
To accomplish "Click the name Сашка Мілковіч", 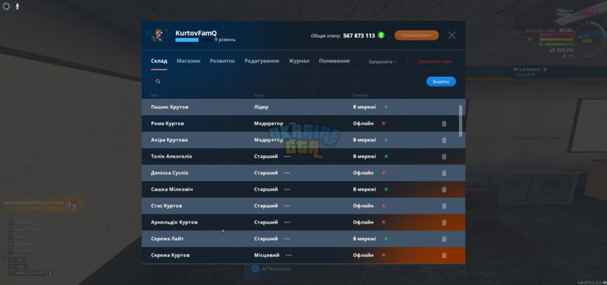I will pyautogui.click(x=172, y=190).
